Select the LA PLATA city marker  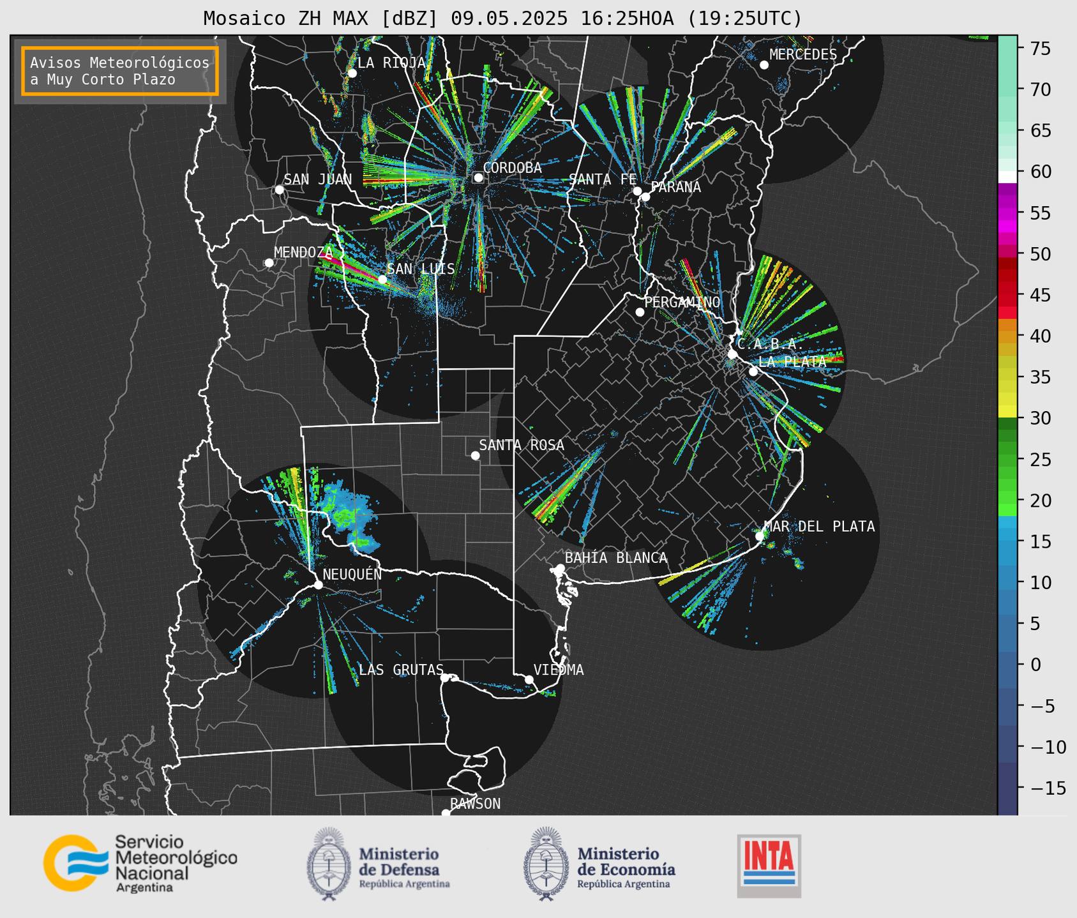click(753, 372)
